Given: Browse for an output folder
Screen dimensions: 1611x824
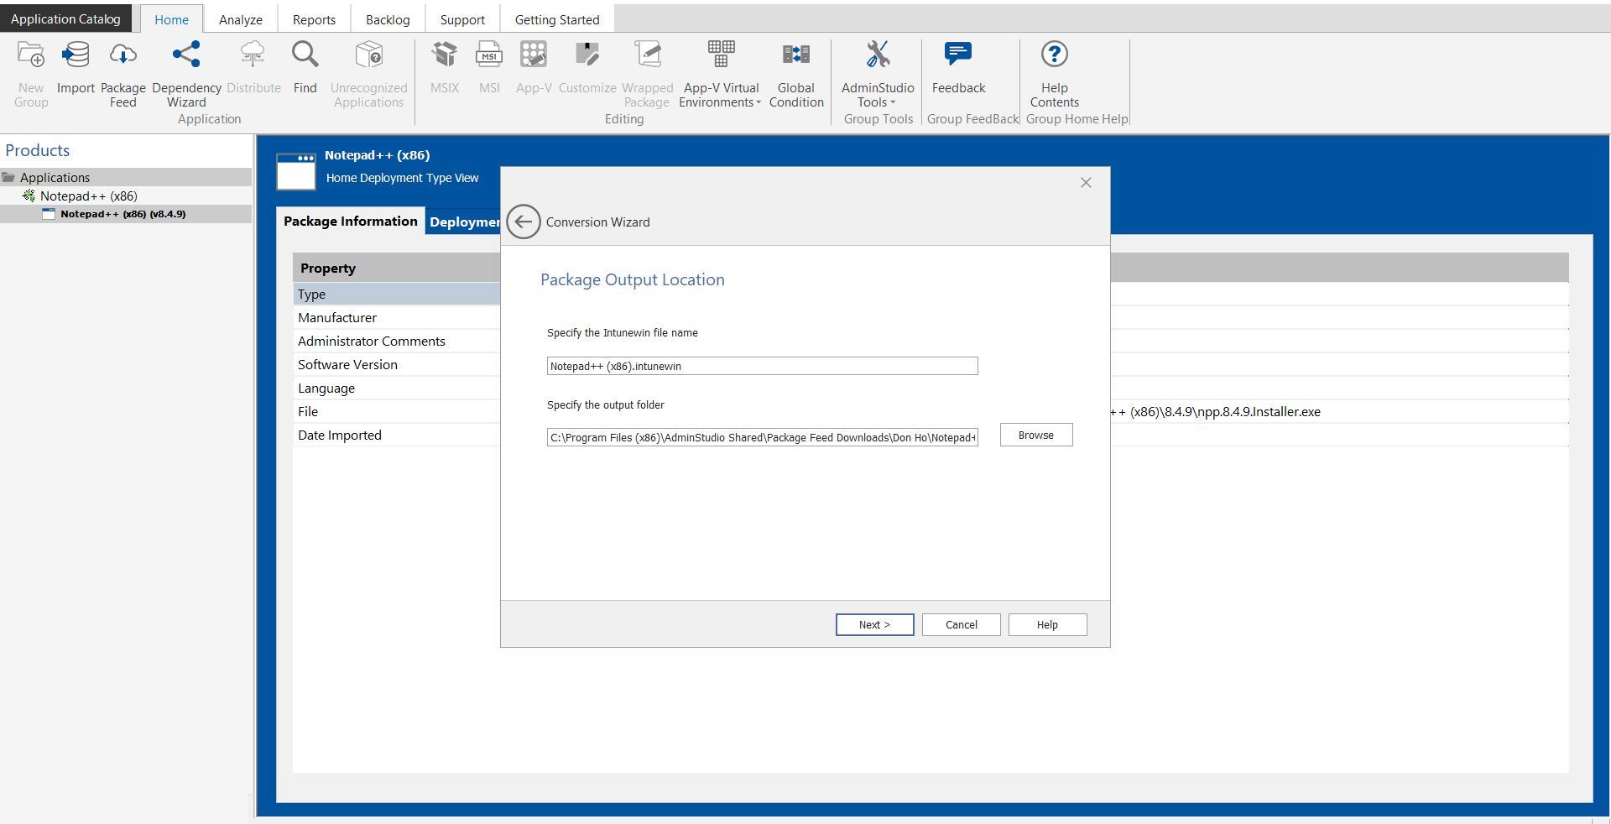Looking at the screenshot, I should [1035, 435].
